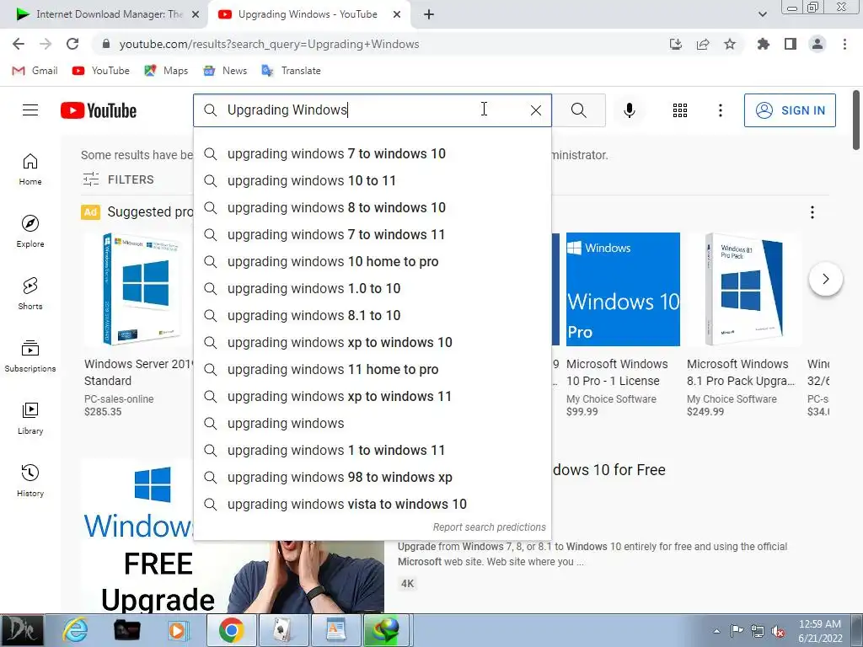Open News bookmark
This screenshot has width=863, height=647.
[225, 71]
